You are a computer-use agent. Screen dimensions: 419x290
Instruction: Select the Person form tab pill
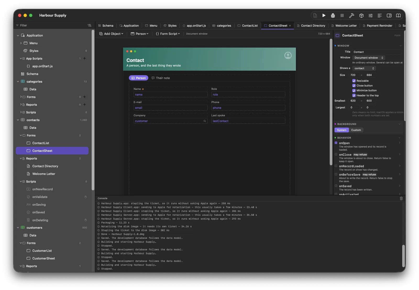pyautogui.click(x=139, y=78)
